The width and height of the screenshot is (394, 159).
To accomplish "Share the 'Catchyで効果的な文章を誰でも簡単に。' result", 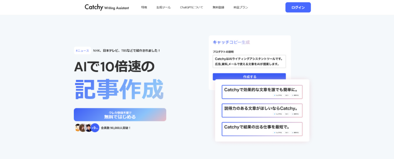I will [x=278, y=95].
